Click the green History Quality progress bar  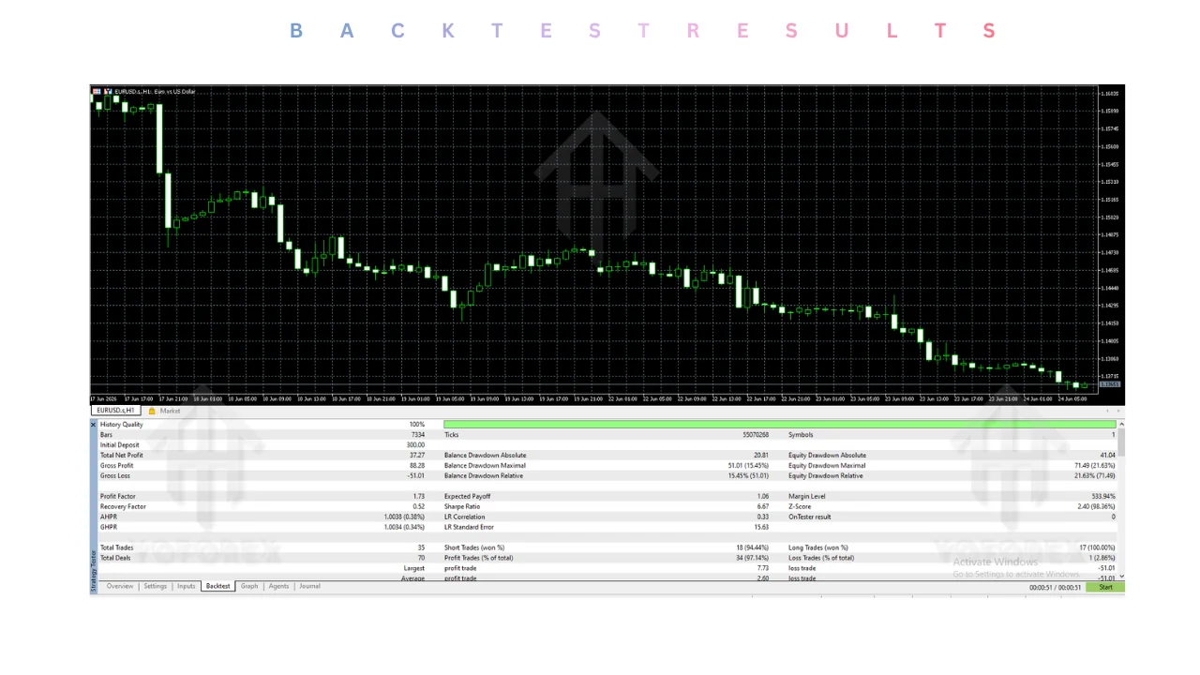tap(780, 425)
